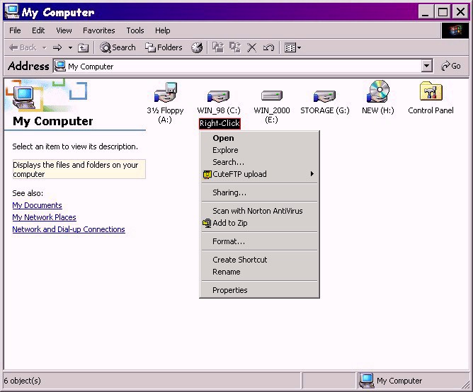Open the Edit menu
The width and height of the screenshot is (473, 392).
pos(38,30)
